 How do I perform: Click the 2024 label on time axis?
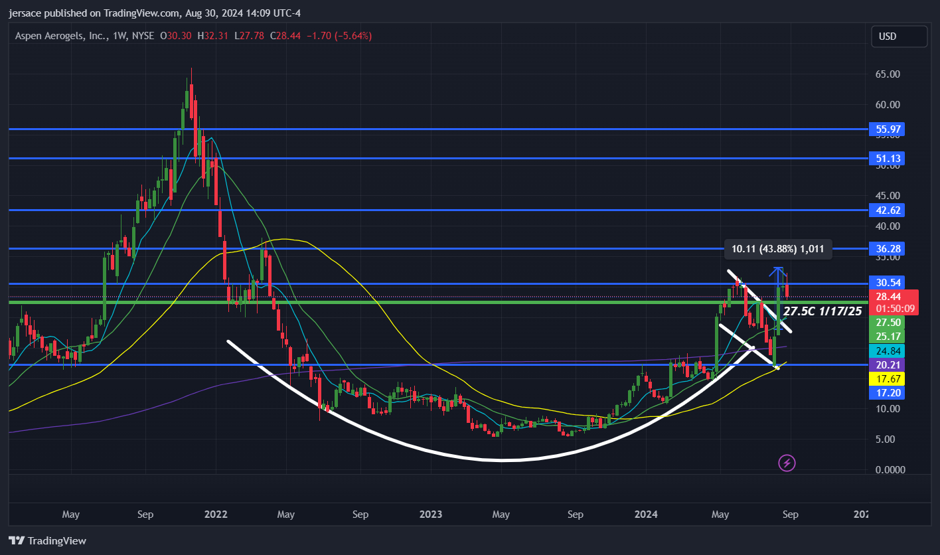[646, 515]
